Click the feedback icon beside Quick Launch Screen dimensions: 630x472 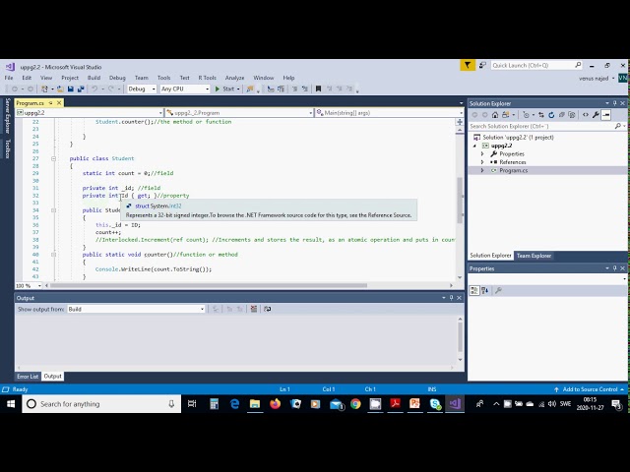[482, 65]
